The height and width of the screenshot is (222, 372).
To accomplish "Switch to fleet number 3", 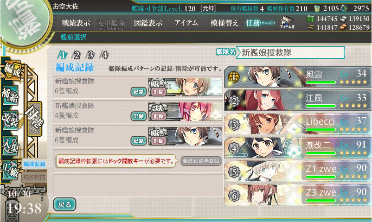I will tap(90, 55).
